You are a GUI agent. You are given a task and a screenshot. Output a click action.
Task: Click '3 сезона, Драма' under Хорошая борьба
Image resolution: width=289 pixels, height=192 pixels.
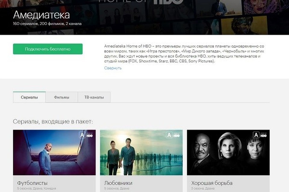(x=203, y=188)
